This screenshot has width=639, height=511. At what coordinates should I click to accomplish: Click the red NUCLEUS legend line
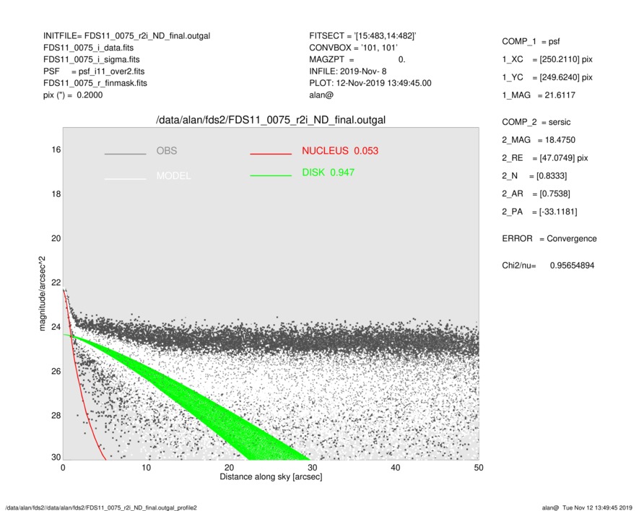(270, 154)
